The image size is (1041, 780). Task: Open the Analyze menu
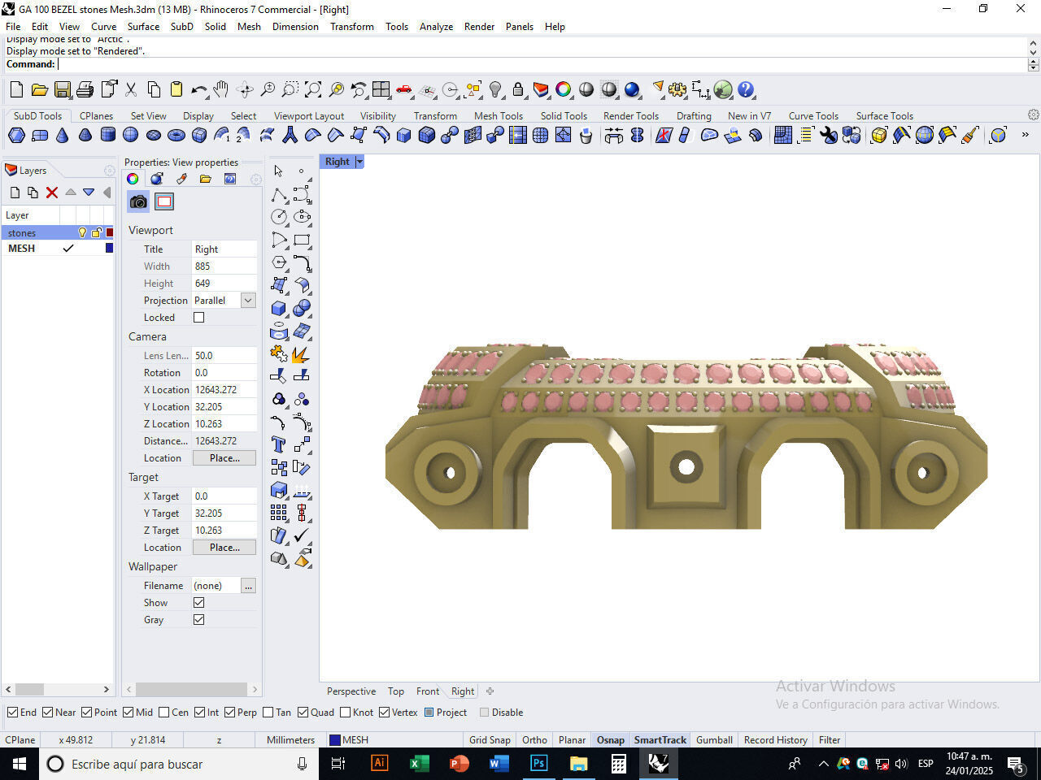[x=436, y=27]
